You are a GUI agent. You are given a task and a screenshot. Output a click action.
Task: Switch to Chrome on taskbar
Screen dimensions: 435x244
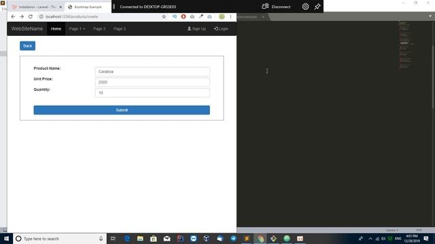[260, 239]
